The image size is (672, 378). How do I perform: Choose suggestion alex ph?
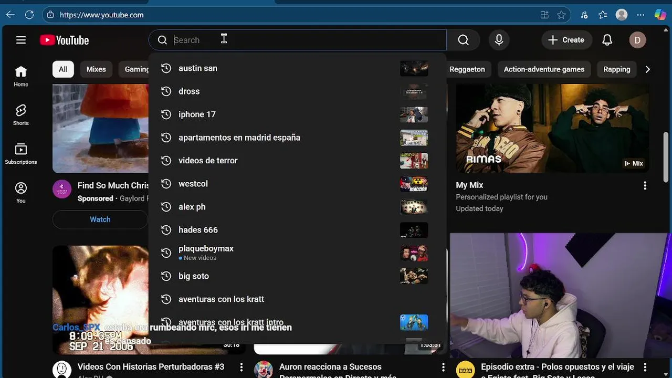(x=297, y=207)
